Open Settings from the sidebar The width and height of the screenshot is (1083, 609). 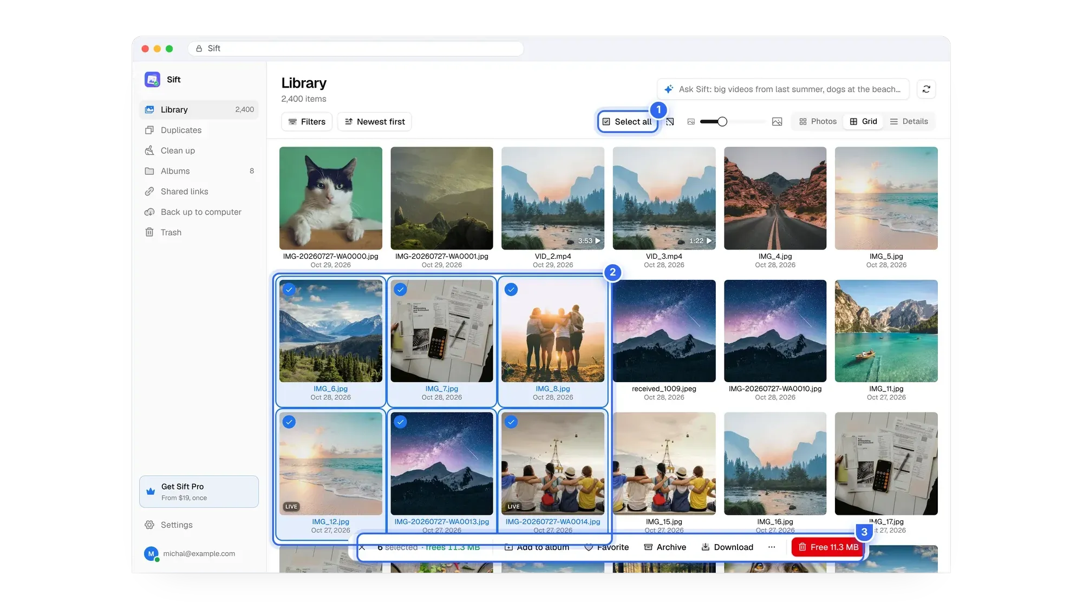199,525
